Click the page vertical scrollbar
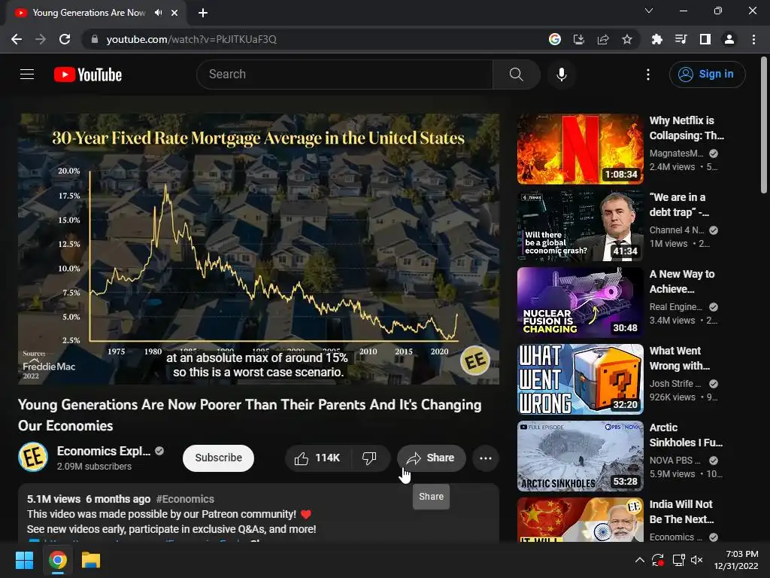This screenshot has height=578, width=770. 764,126
